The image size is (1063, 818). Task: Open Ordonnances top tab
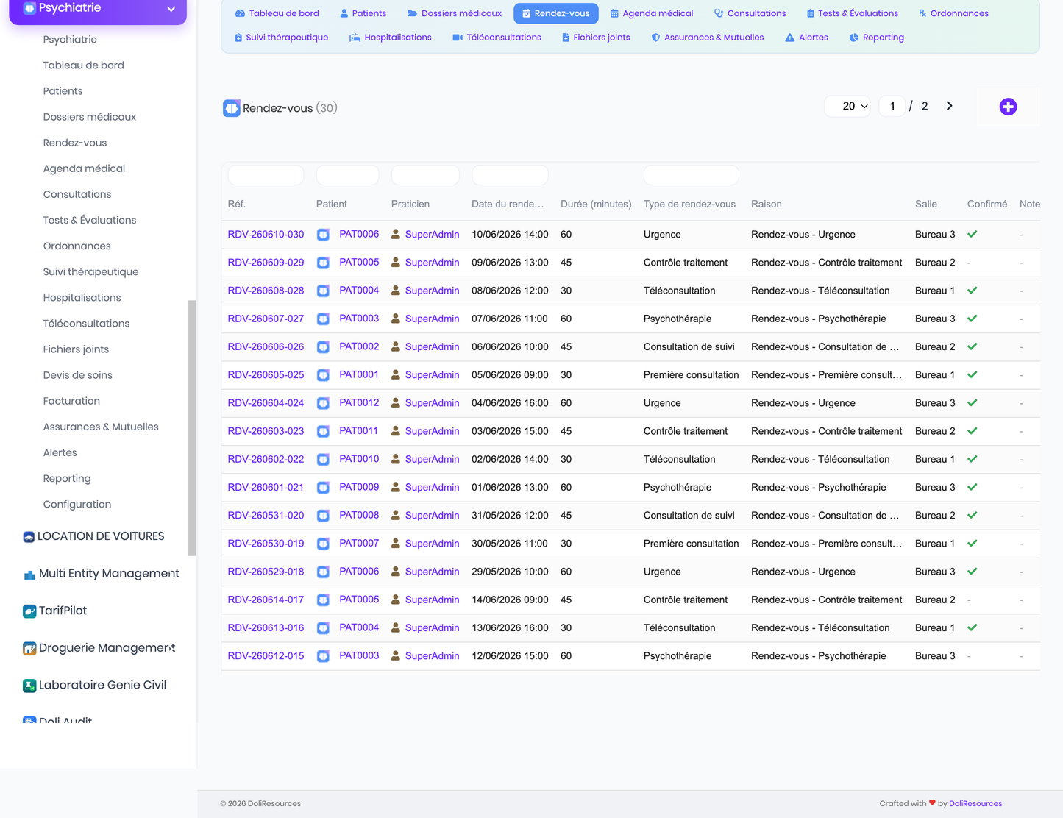click(953, 13)
